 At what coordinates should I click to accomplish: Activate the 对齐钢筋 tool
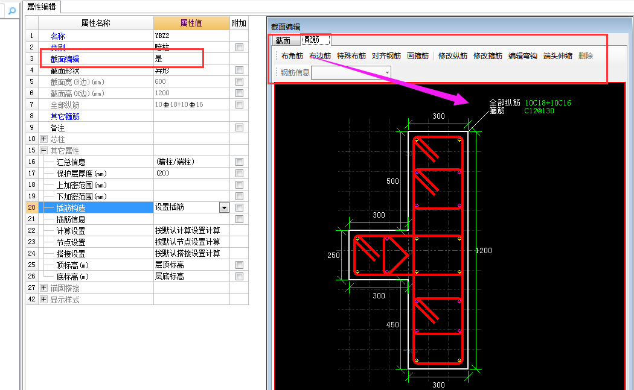click(x=386, y=55)
